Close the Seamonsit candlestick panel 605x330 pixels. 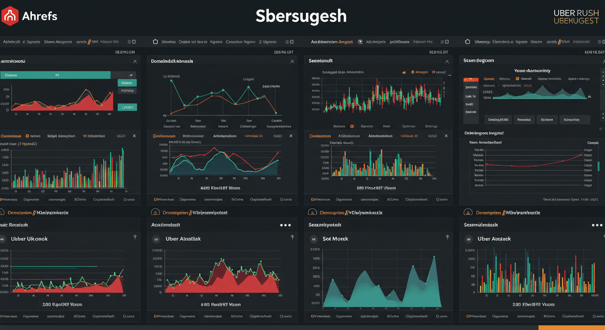[x=447, y=61]
